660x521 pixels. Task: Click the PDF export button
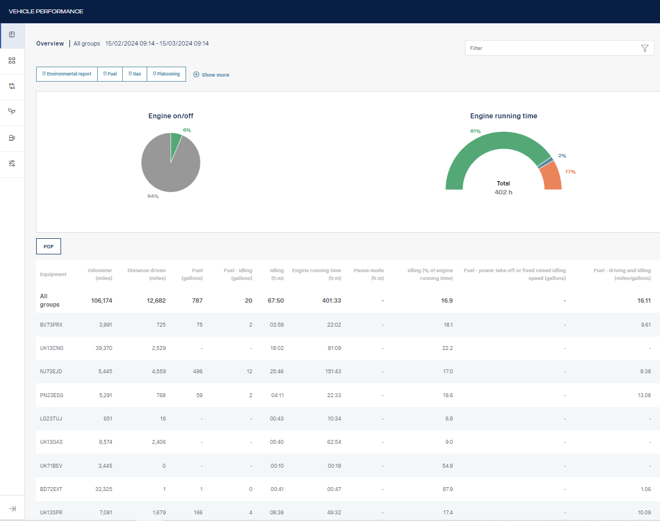pyautogui.click(x=48, y=247)
